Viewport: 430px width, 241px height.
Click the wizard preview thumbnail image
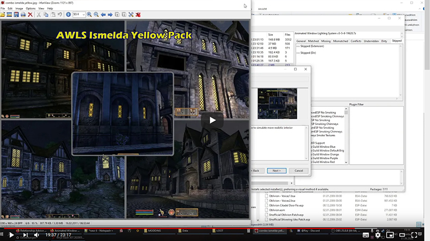277,104
